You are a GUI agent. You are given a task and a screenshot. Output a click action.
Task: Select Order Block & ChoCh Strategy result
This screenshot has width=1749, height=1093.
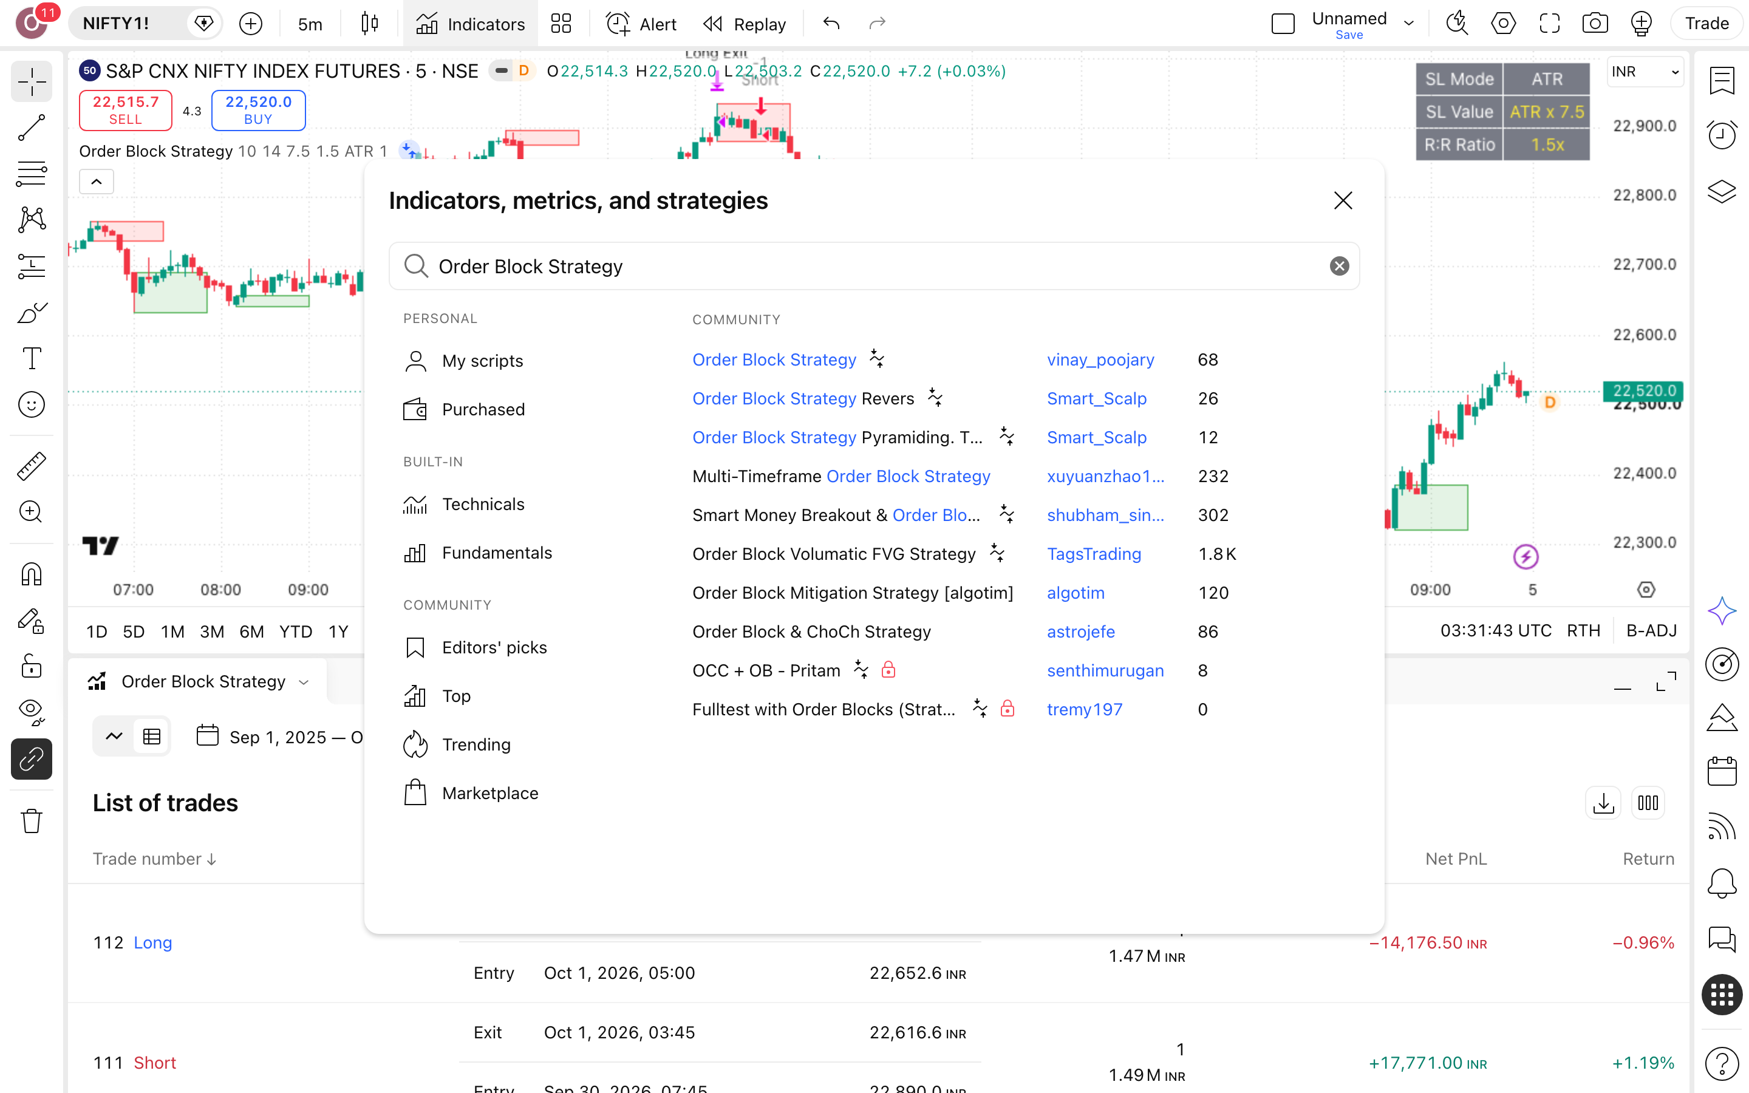coord(811,632)
